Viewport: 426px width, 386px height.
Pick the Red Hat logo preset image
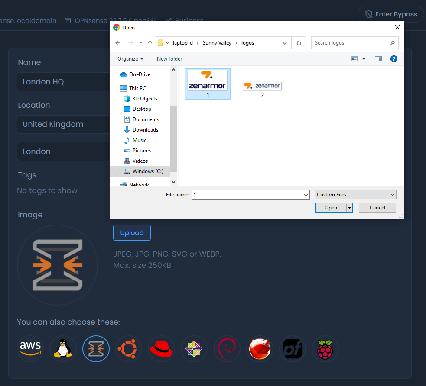coord(161,348)
